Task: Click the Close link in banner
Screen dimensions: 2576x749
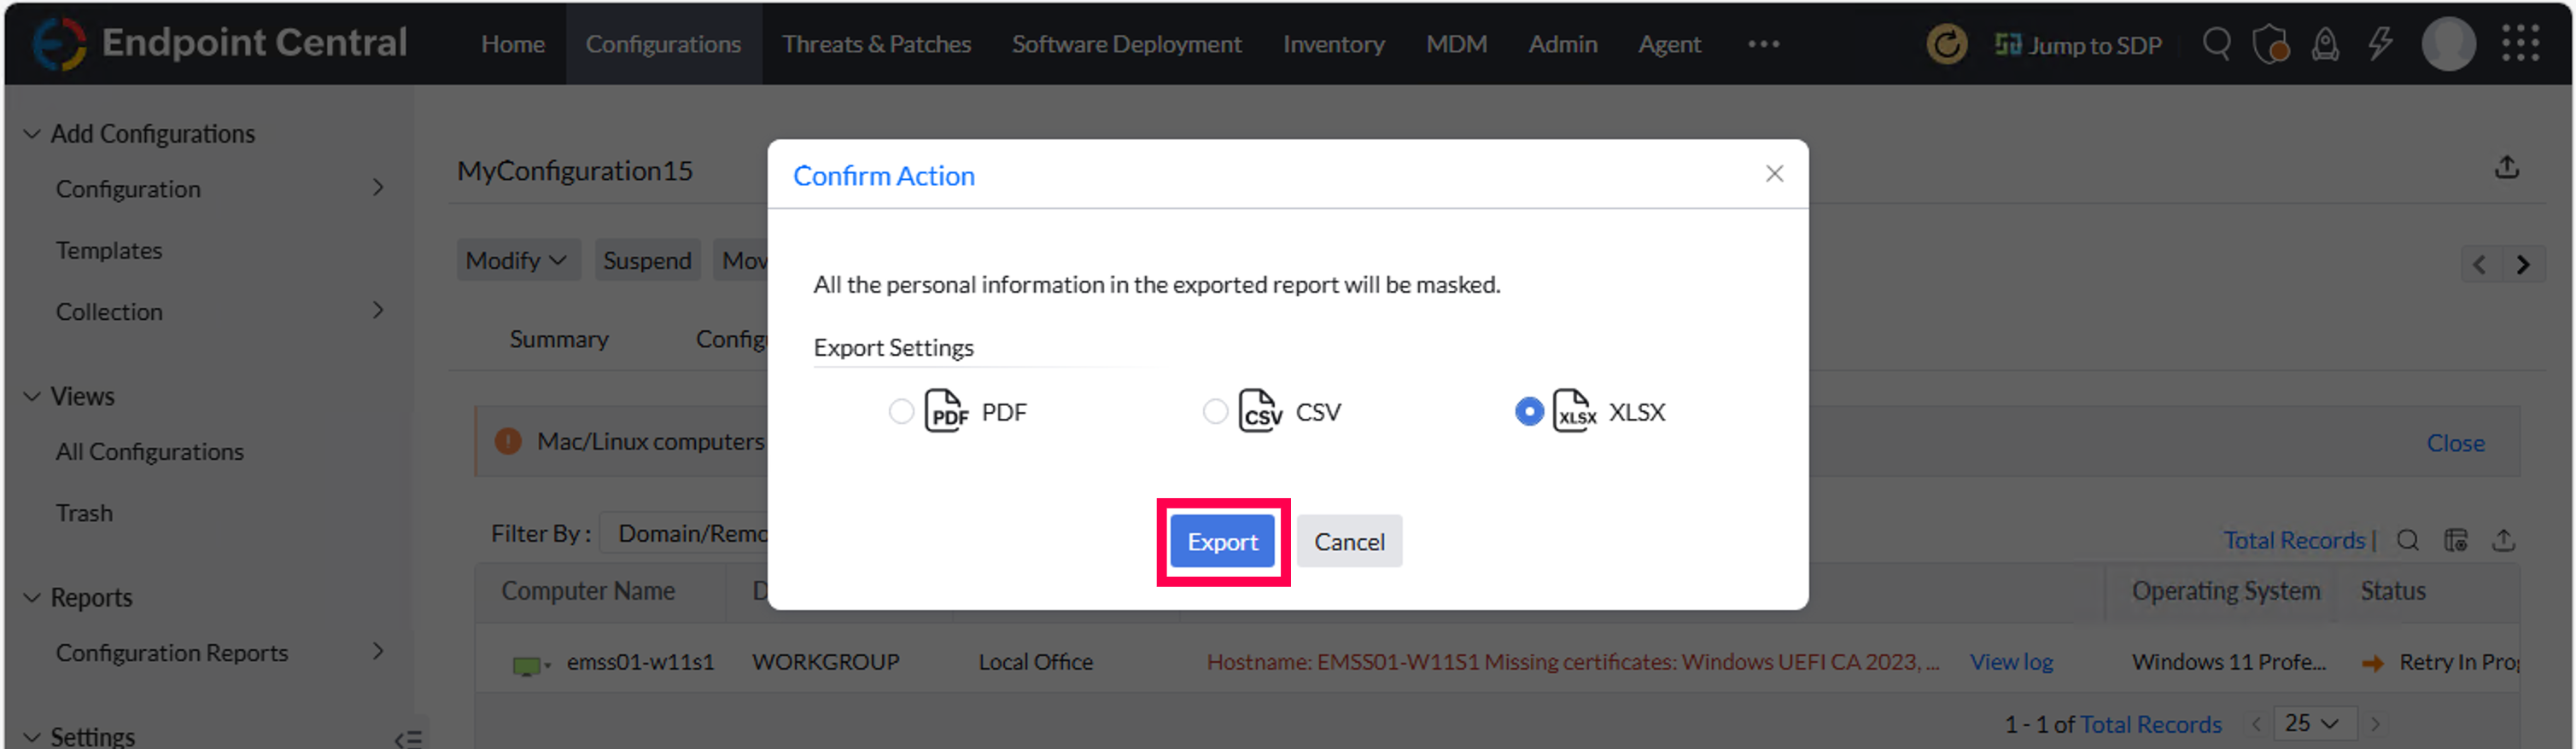Action: (x=2455, y=443)
